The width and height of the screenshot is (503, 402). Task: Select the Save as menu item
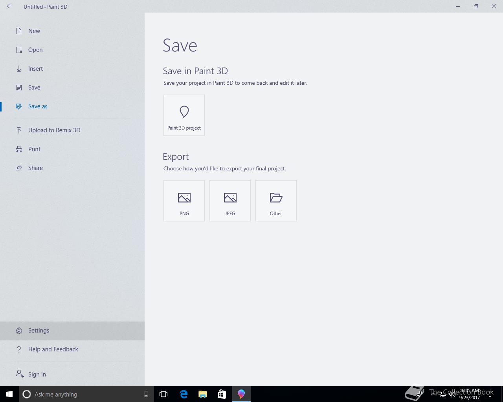pyautogui.click(x=72, y=106)
